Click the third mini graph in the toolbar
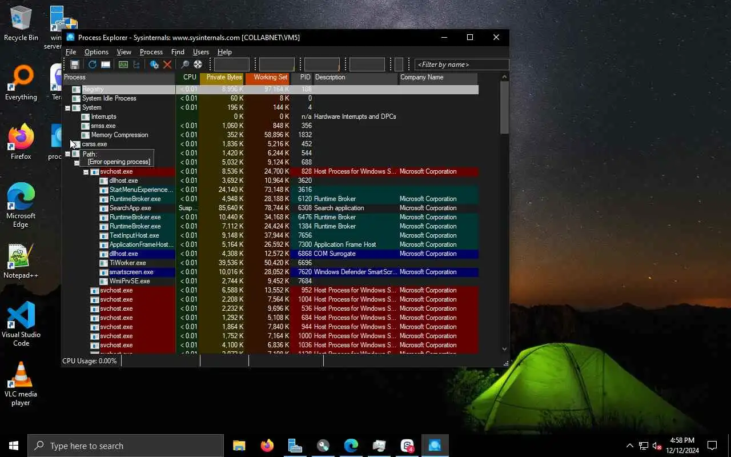 [322, 65]
